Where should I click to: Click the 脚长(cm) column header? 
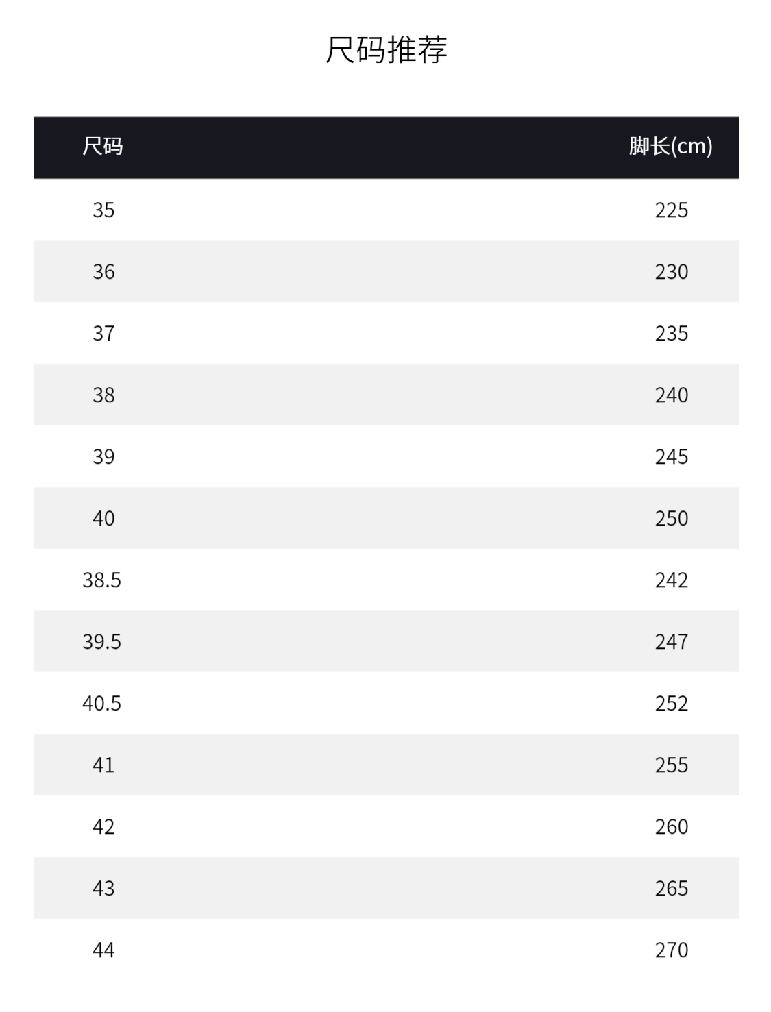click(x=670, y=147)
